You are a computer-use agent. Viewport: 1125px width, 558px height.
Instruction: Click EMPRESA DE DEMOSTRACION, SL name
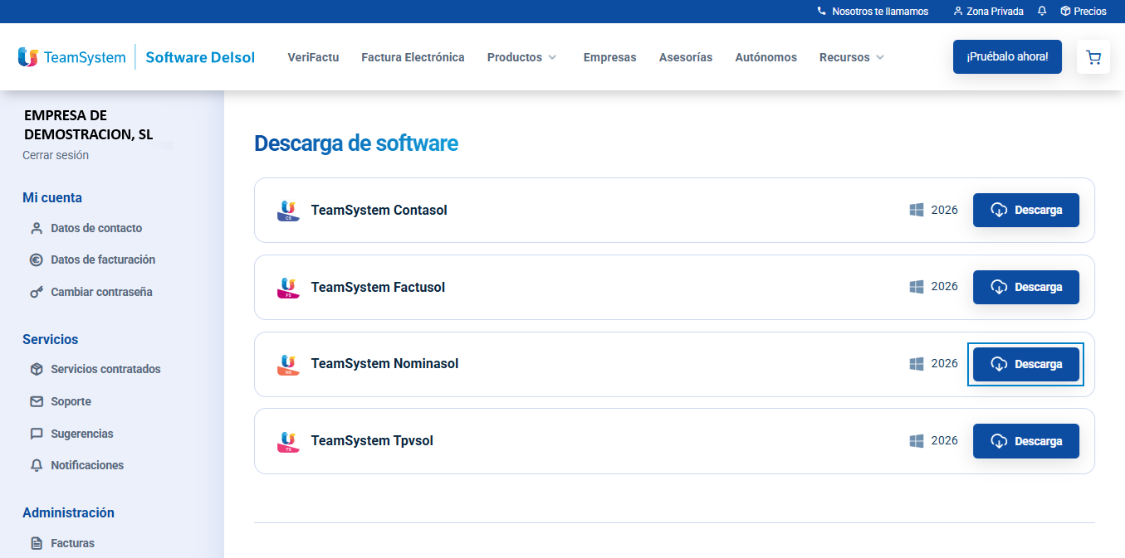[x=88, y=124]
